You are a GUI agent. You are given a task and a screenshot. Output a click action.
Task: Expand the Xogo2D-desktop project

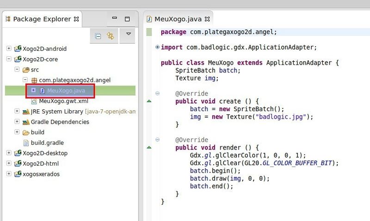(x=9, y=153)
